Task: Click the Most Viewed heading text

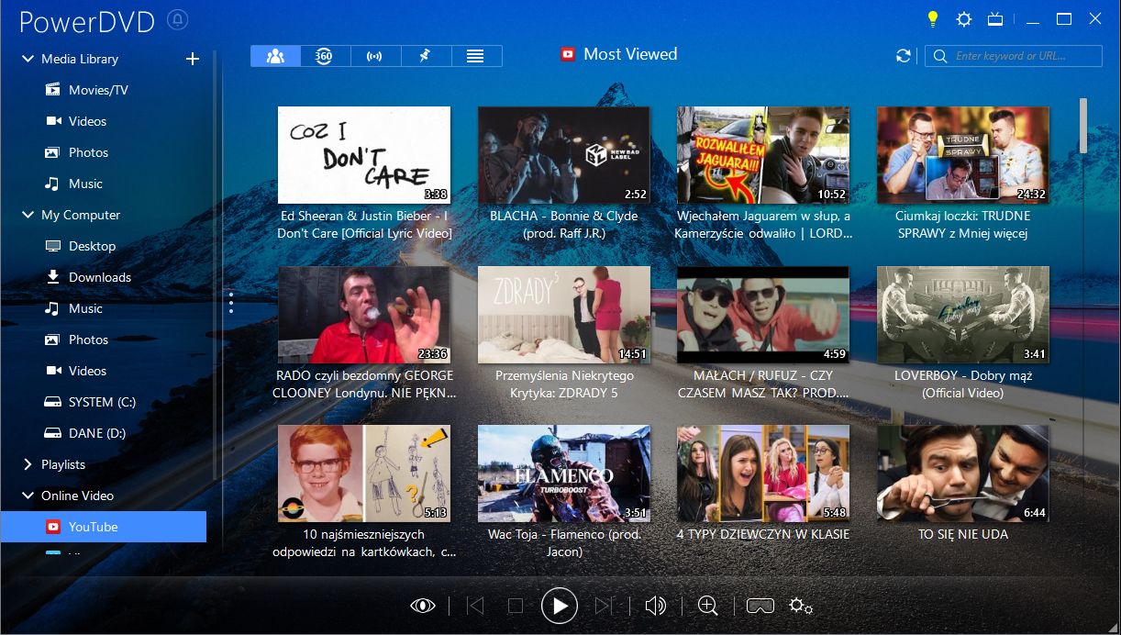Action: [630, 54]
